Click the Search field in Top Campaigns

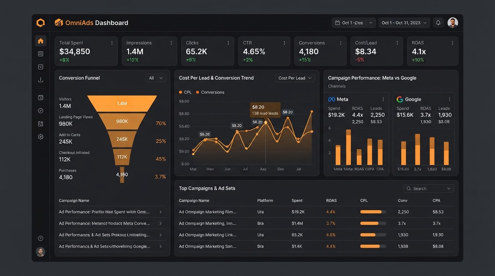click(429, 188)
